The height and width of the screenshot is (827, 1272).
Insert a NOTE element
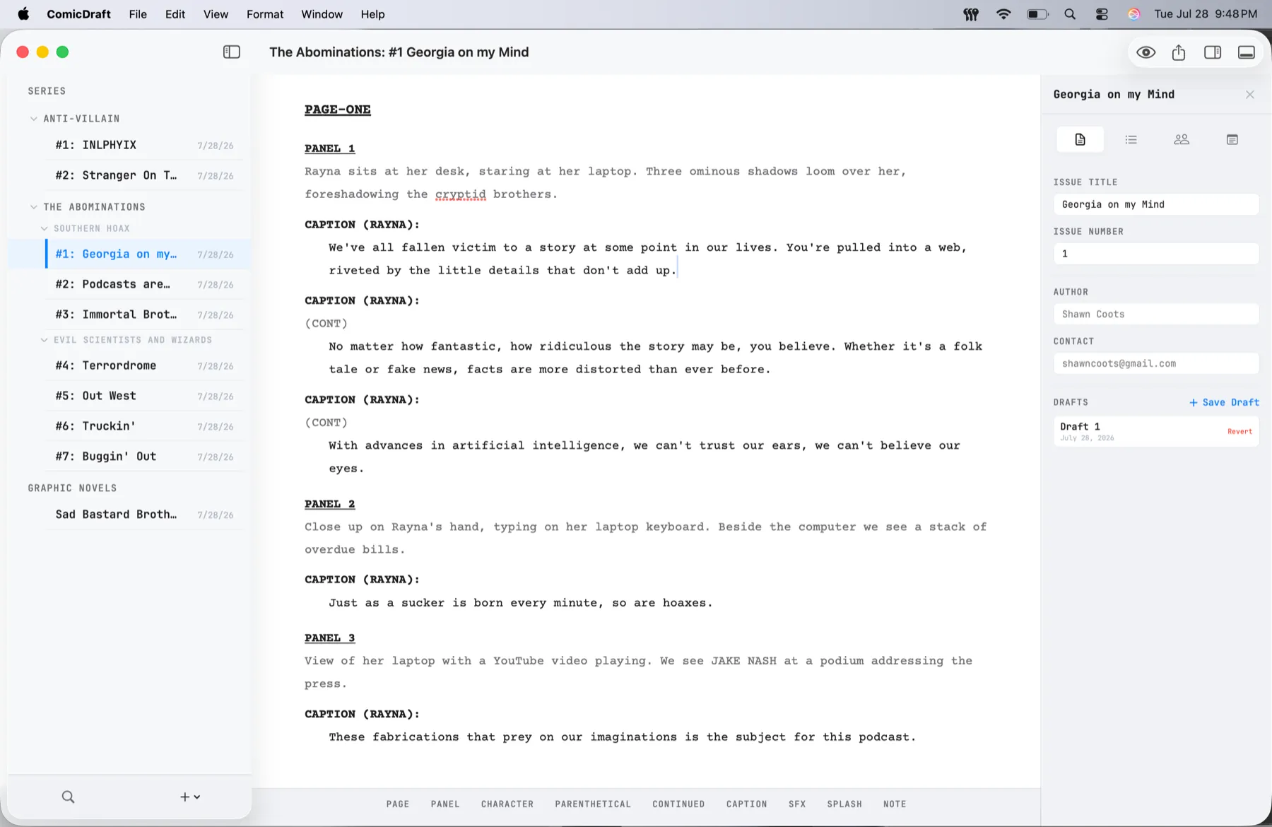[895, 804]
